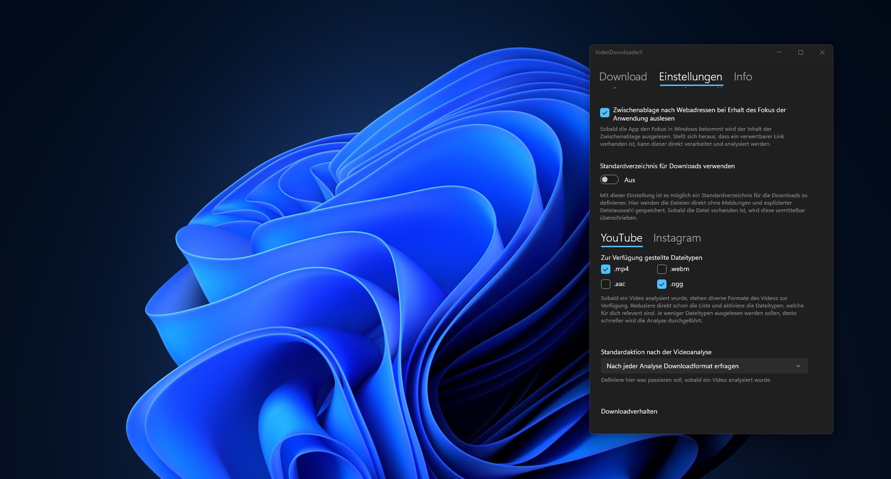Turn on Standardverzeichnis für Downloads toggle
Viewport: 891px width, 479px height.
click(x=609, y=180)
